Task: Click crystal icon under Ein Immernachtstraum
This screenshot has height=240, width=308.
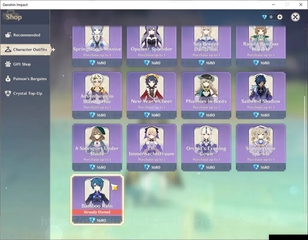Action: 147,167
